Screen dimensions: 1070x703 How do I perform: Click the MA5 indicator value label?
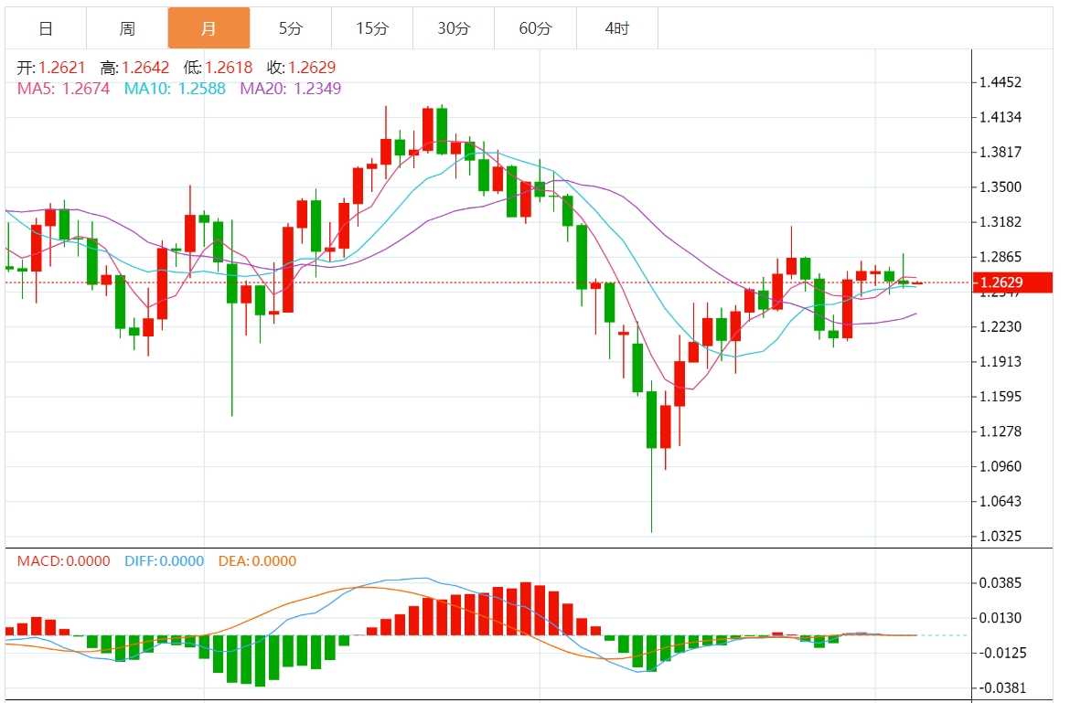click(x=64, y=89)
